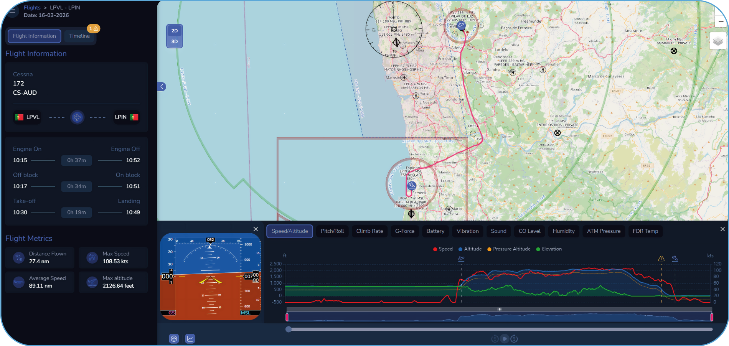Viewport: 729px width, 346px height.
Task: Skip forward 5 seconds in playback
Action: coord(514,339)
